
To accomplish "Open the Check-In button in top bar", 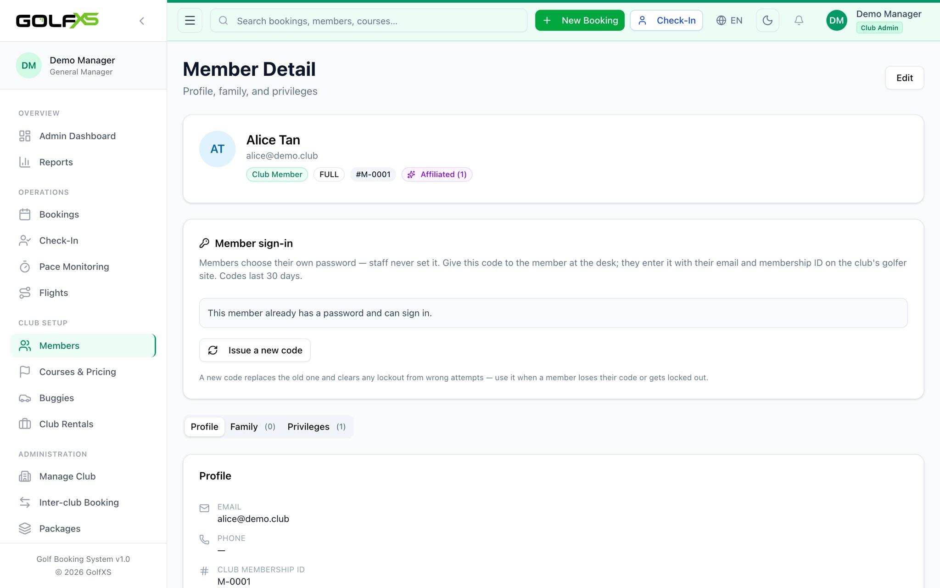I will pos(666,21).
